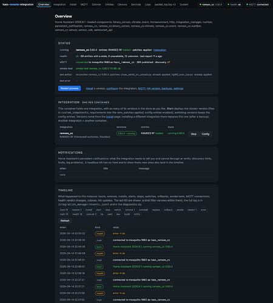
Task: Click the MQTT connected status pill
Action: coord(257,4)
